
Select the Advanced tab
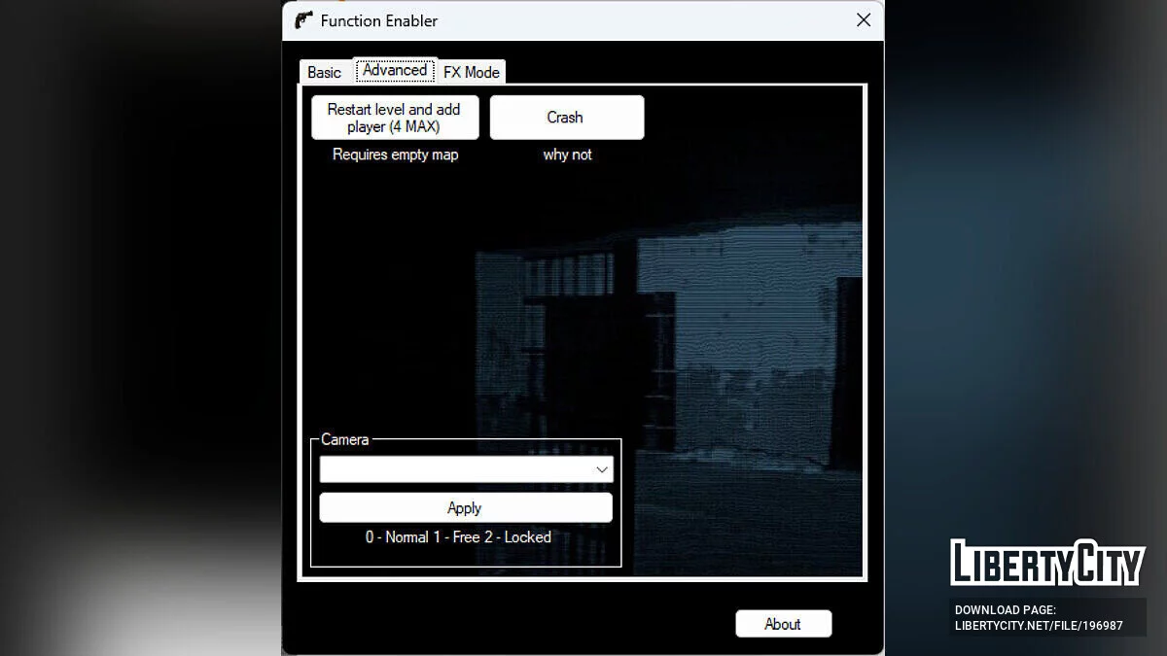pos(395,71)
